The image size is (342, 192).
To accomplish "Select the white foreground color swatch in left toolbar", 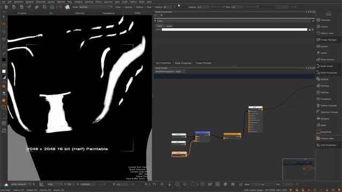I will [x=4, y=71].
